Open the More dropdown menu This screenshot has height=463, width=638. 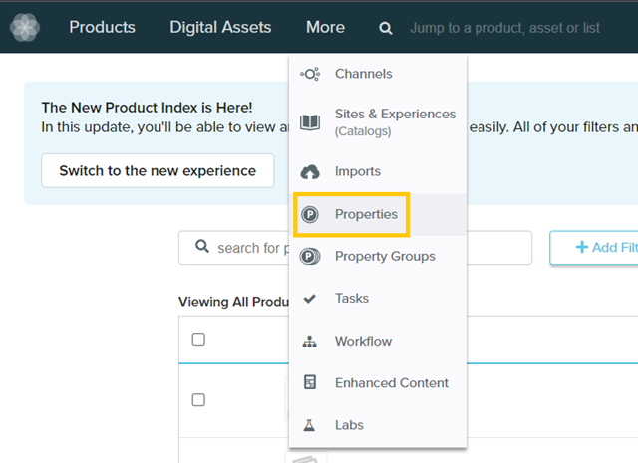tap(325, 28)
